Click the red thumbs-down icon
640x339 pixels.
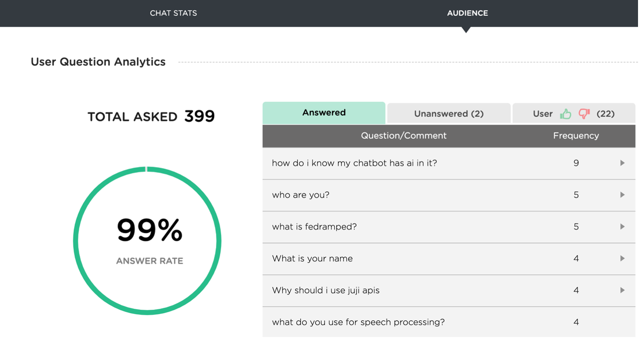585,114
